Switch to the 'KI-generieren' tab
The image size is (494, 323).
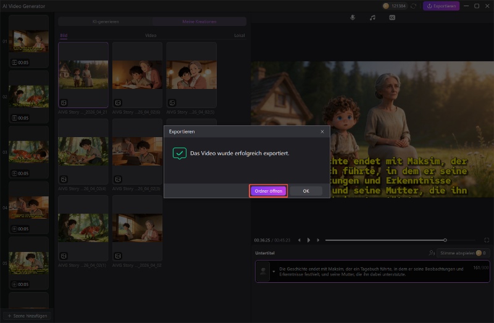(106, 21)
